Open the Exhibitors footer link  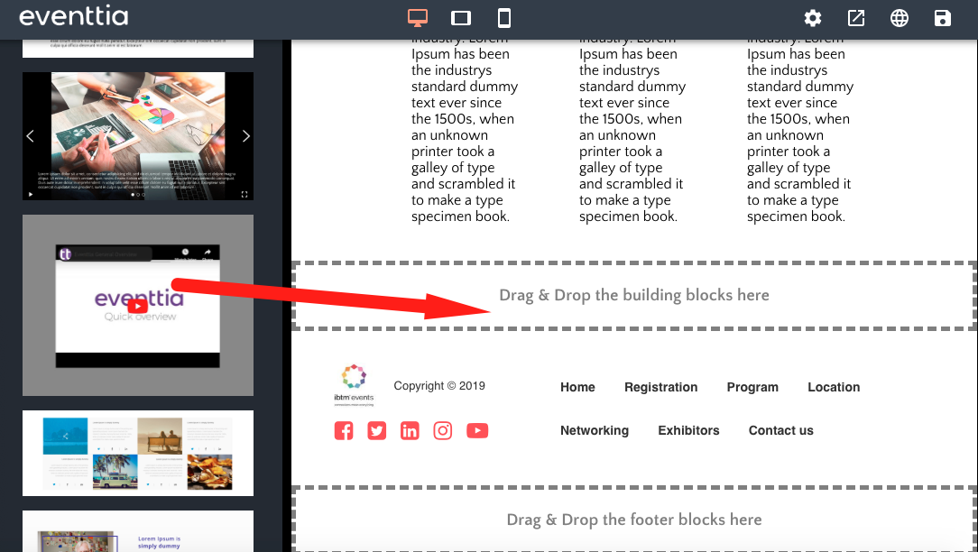[688, 430]
